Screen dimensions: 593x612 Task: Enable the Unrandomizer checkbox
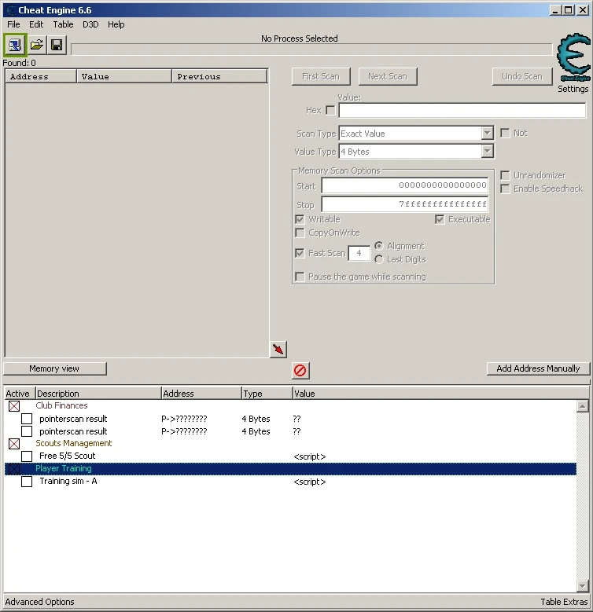505,175
